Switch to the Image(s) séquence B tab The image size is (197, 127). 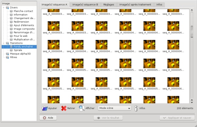85,5
